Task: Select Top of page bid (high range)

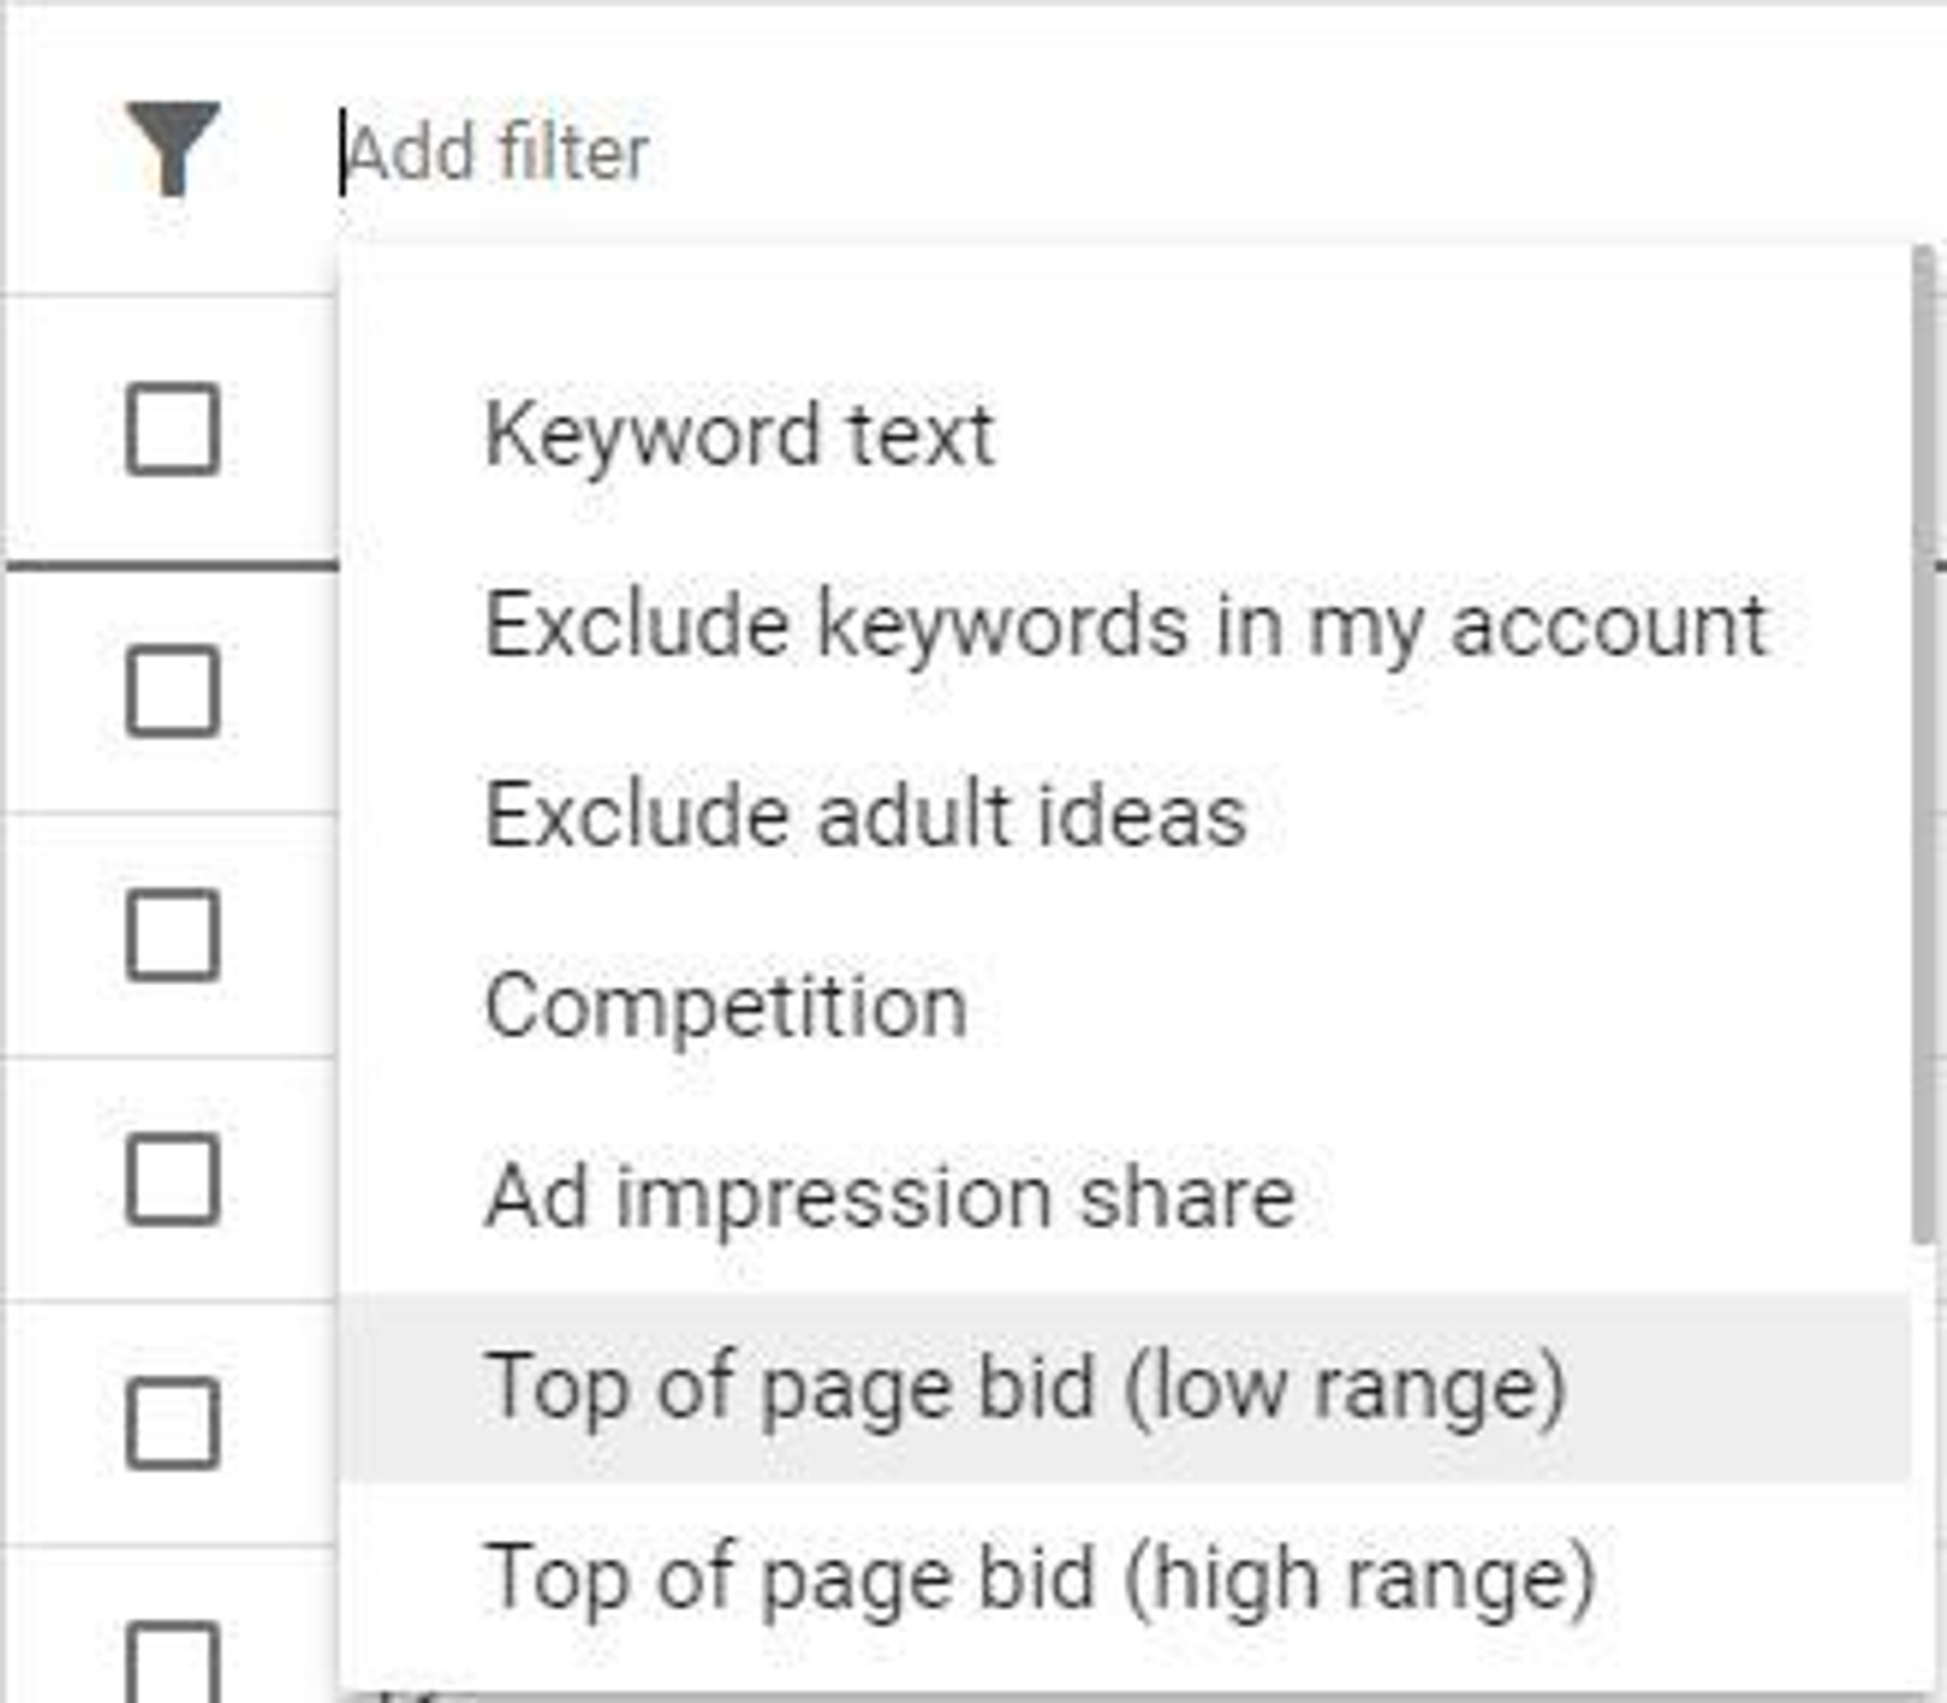Action: pyautogui.click(x=1125, y=1577)
